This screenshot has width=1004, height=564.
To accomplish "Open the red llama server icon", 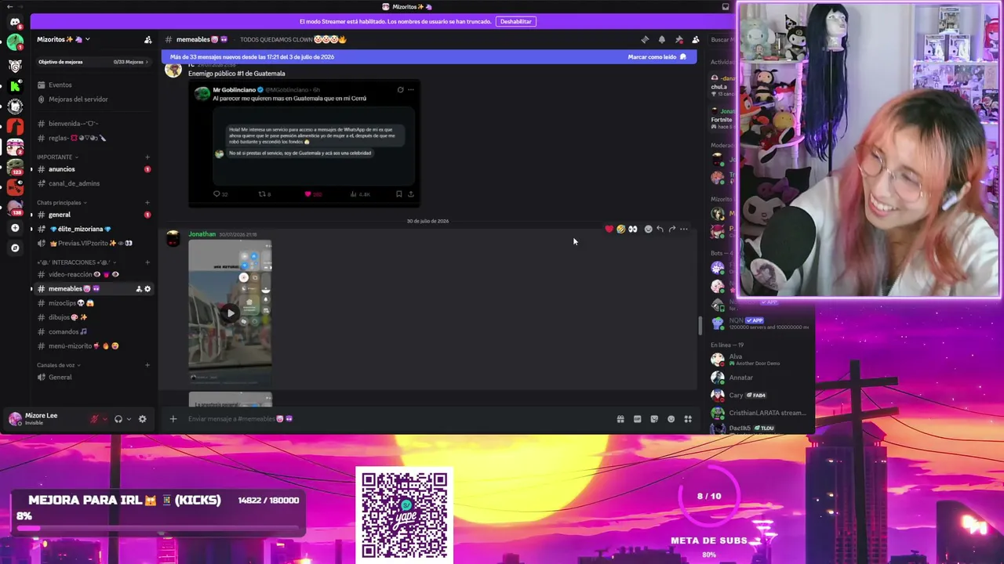I will coord(15,125).
